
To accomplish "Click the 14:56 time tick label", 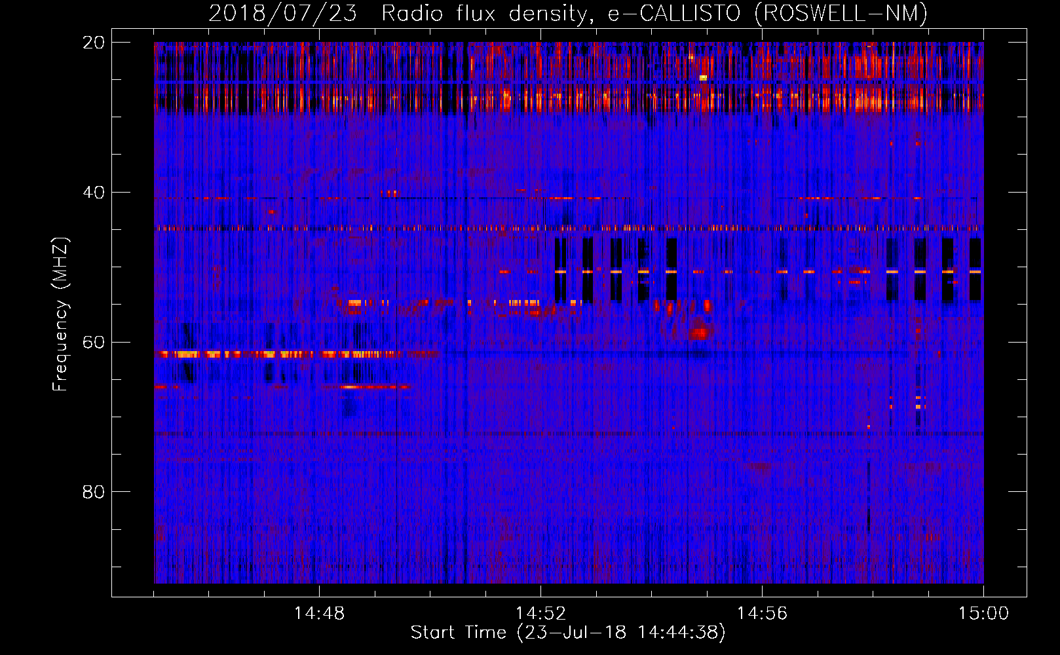I will click(762, 614).
